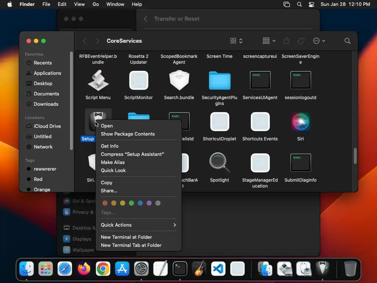Apply the purple tag color
The width and height of the screenshot is (377, 283).
coord(149,203)
